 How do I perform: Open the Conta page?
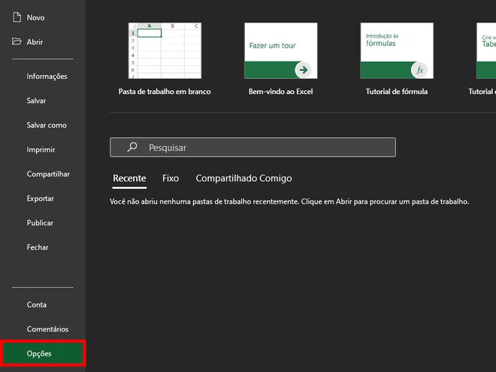[36, 304]
